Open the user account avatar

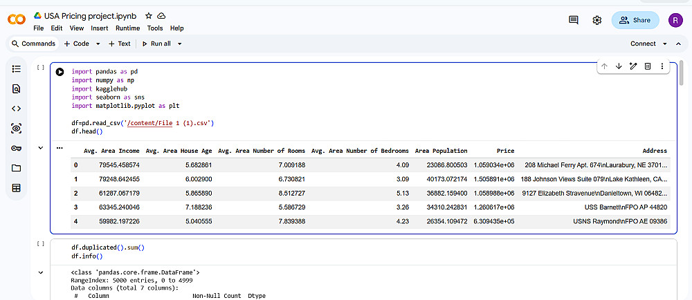[x=675, y=20]
